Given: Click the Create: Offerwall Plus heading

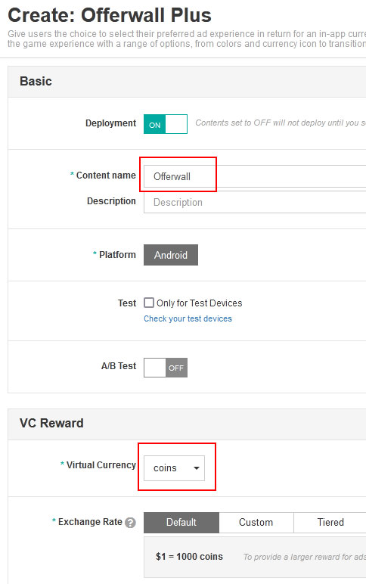Looking at the screenshot, I should point(110,15).
